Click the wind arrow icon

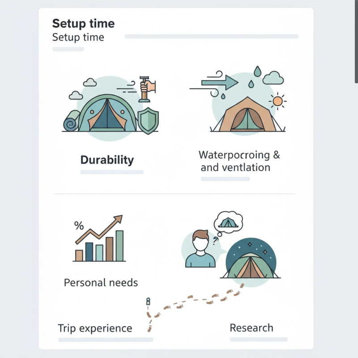[x=214, y=83]
